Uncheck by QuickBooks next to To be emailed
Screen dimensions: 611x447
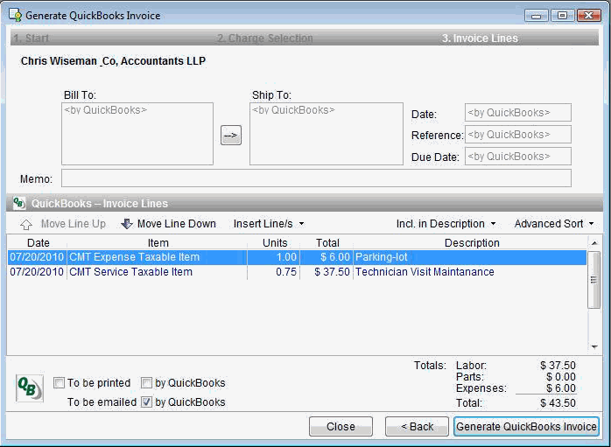tap(146, 402)
